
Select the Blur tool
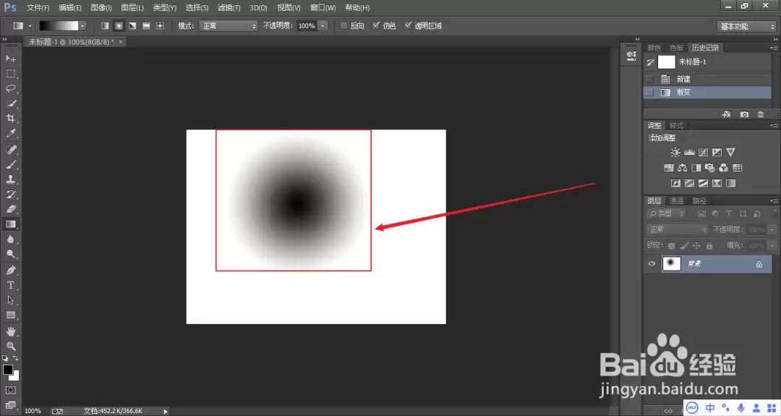(11, 239)
